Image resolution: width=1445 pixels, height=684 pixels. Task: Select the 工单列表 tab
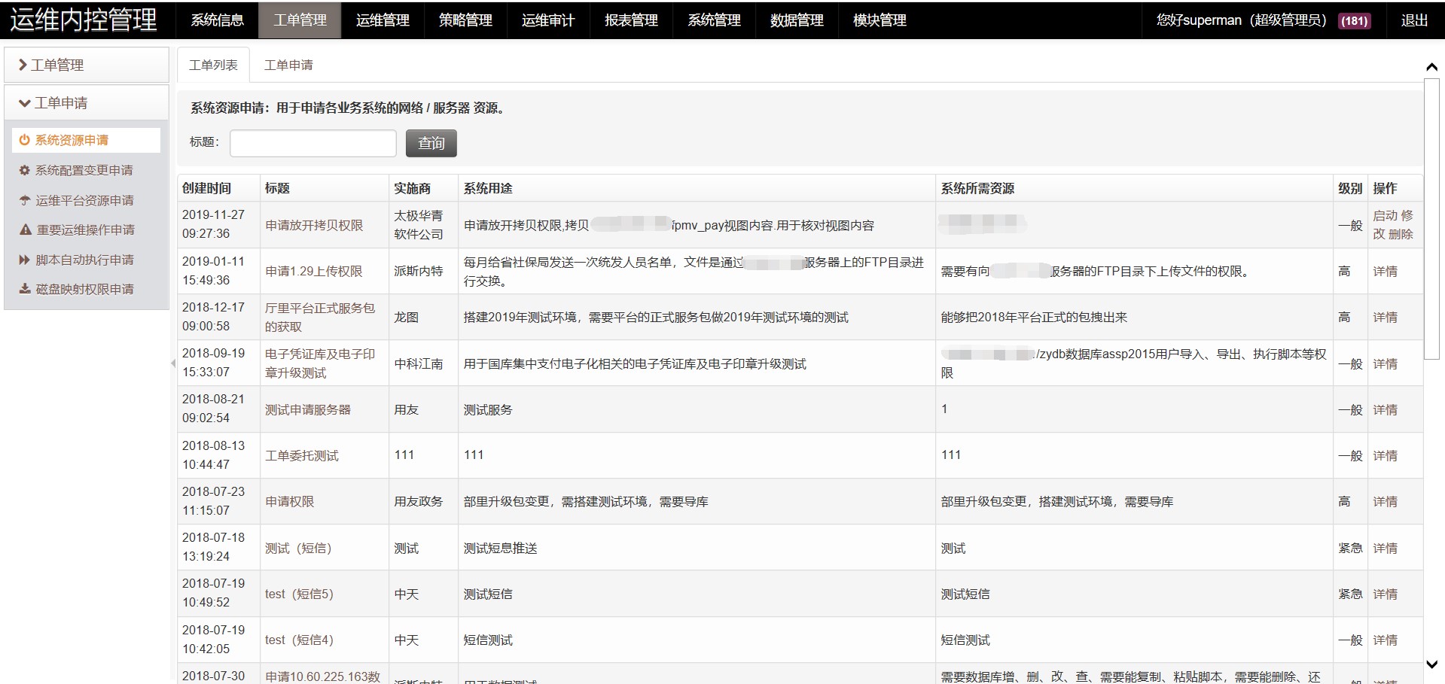coord(213,65)
